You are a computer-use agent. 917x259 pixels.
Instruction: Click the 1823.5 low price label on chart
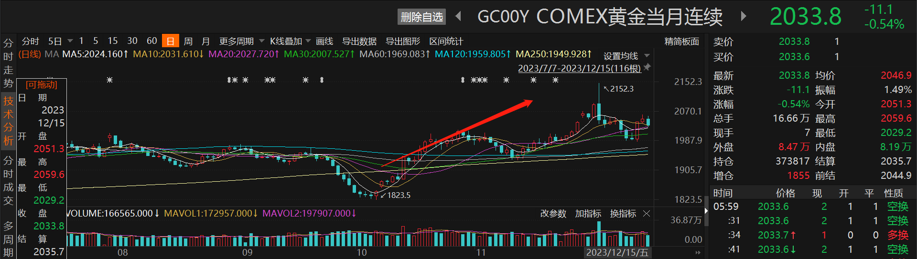(399, 195)
